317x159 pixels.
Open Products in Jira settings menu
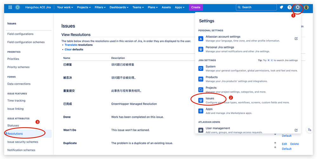pos(248,79)
